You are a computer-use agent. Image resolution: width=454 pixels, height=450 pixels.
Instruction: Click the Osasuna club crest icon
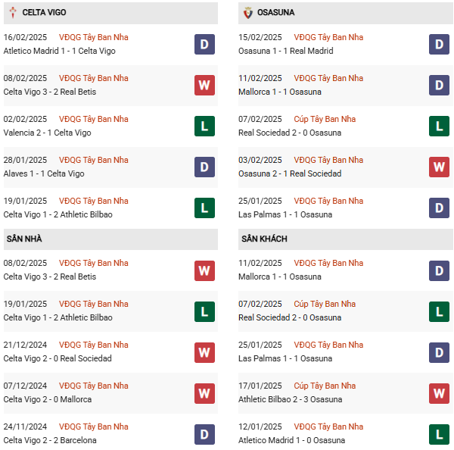248,13
